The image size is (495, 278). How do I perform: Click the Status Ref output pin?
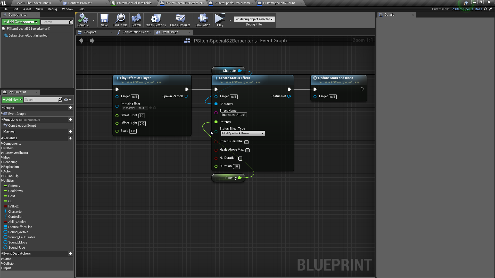289,96
